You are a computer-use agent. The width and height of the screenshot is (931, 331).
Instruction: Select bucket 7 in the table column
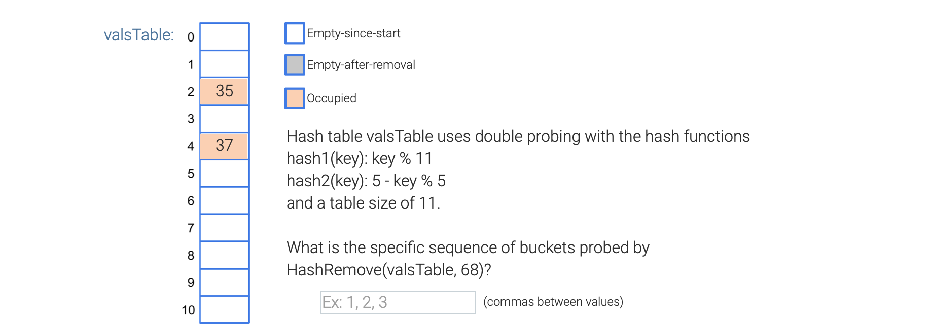point(224,228)
